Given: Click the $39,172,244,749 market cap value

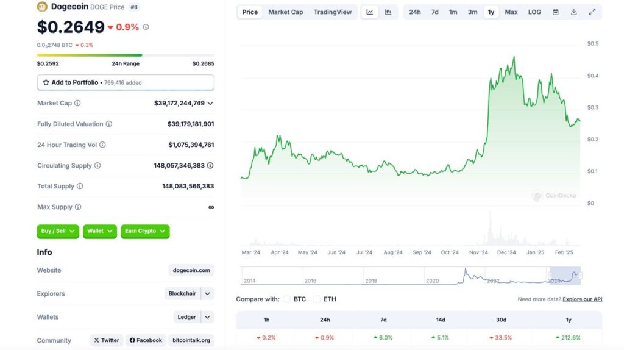Looking at the screenshot, I should [180, 103].
